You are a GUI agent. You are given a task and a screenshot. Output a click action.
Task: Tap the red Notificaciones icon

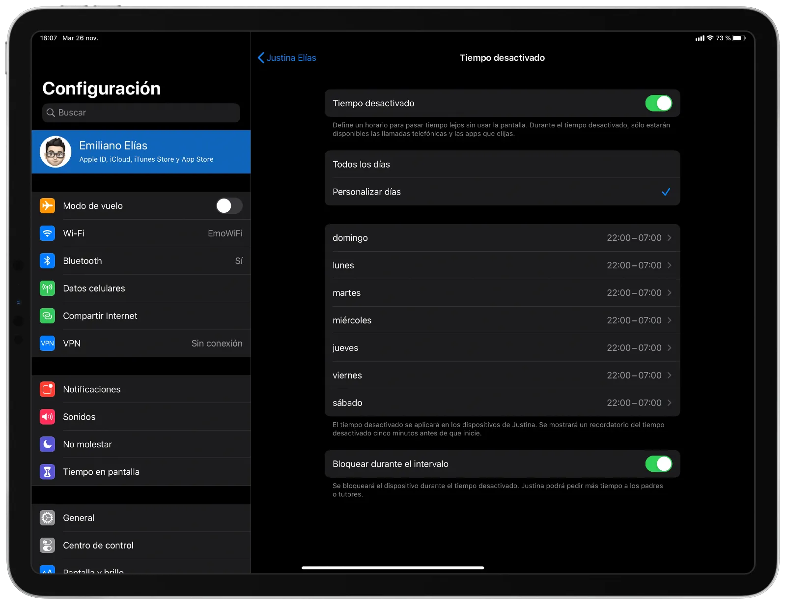click(47, 389)
